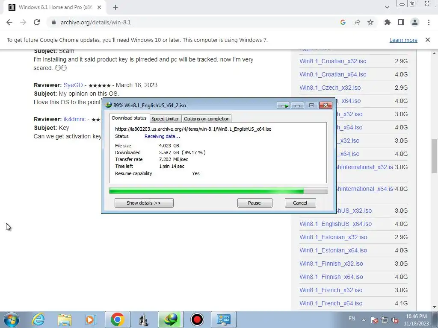
Task: Cancel the ISO download
Action: 300,203
